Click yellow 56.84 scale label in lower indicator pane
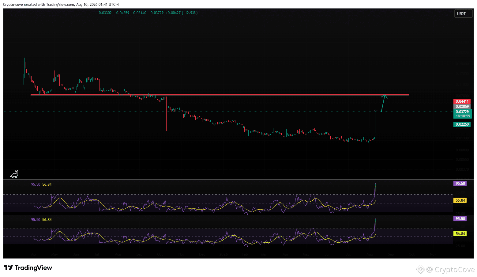Viewport: 477px width, 277px height. pyautogui.click(x=460, y=234)
